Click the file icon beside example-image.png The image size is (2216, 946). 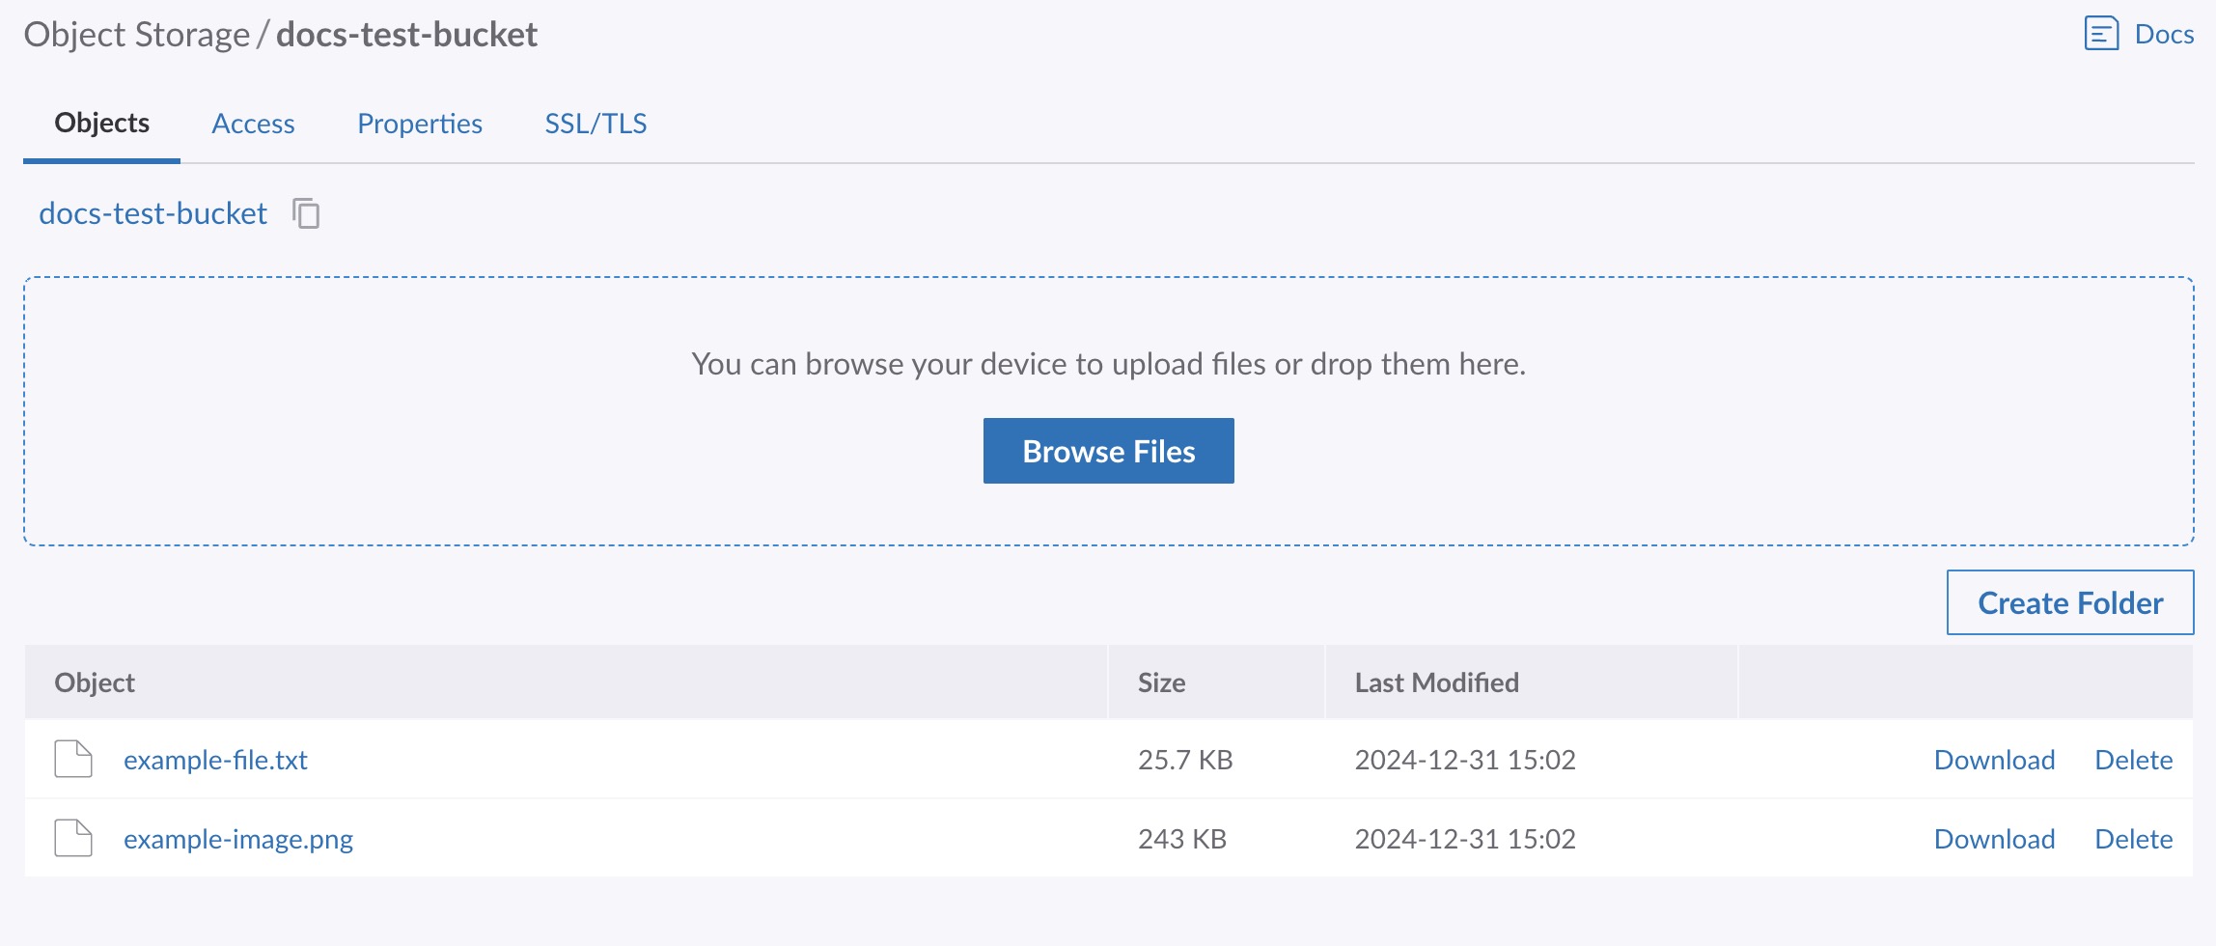tap(73, 839)
